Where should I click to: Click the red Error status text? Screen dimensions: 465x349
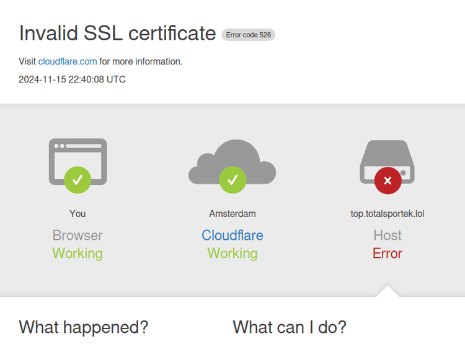tap(387, 254)
